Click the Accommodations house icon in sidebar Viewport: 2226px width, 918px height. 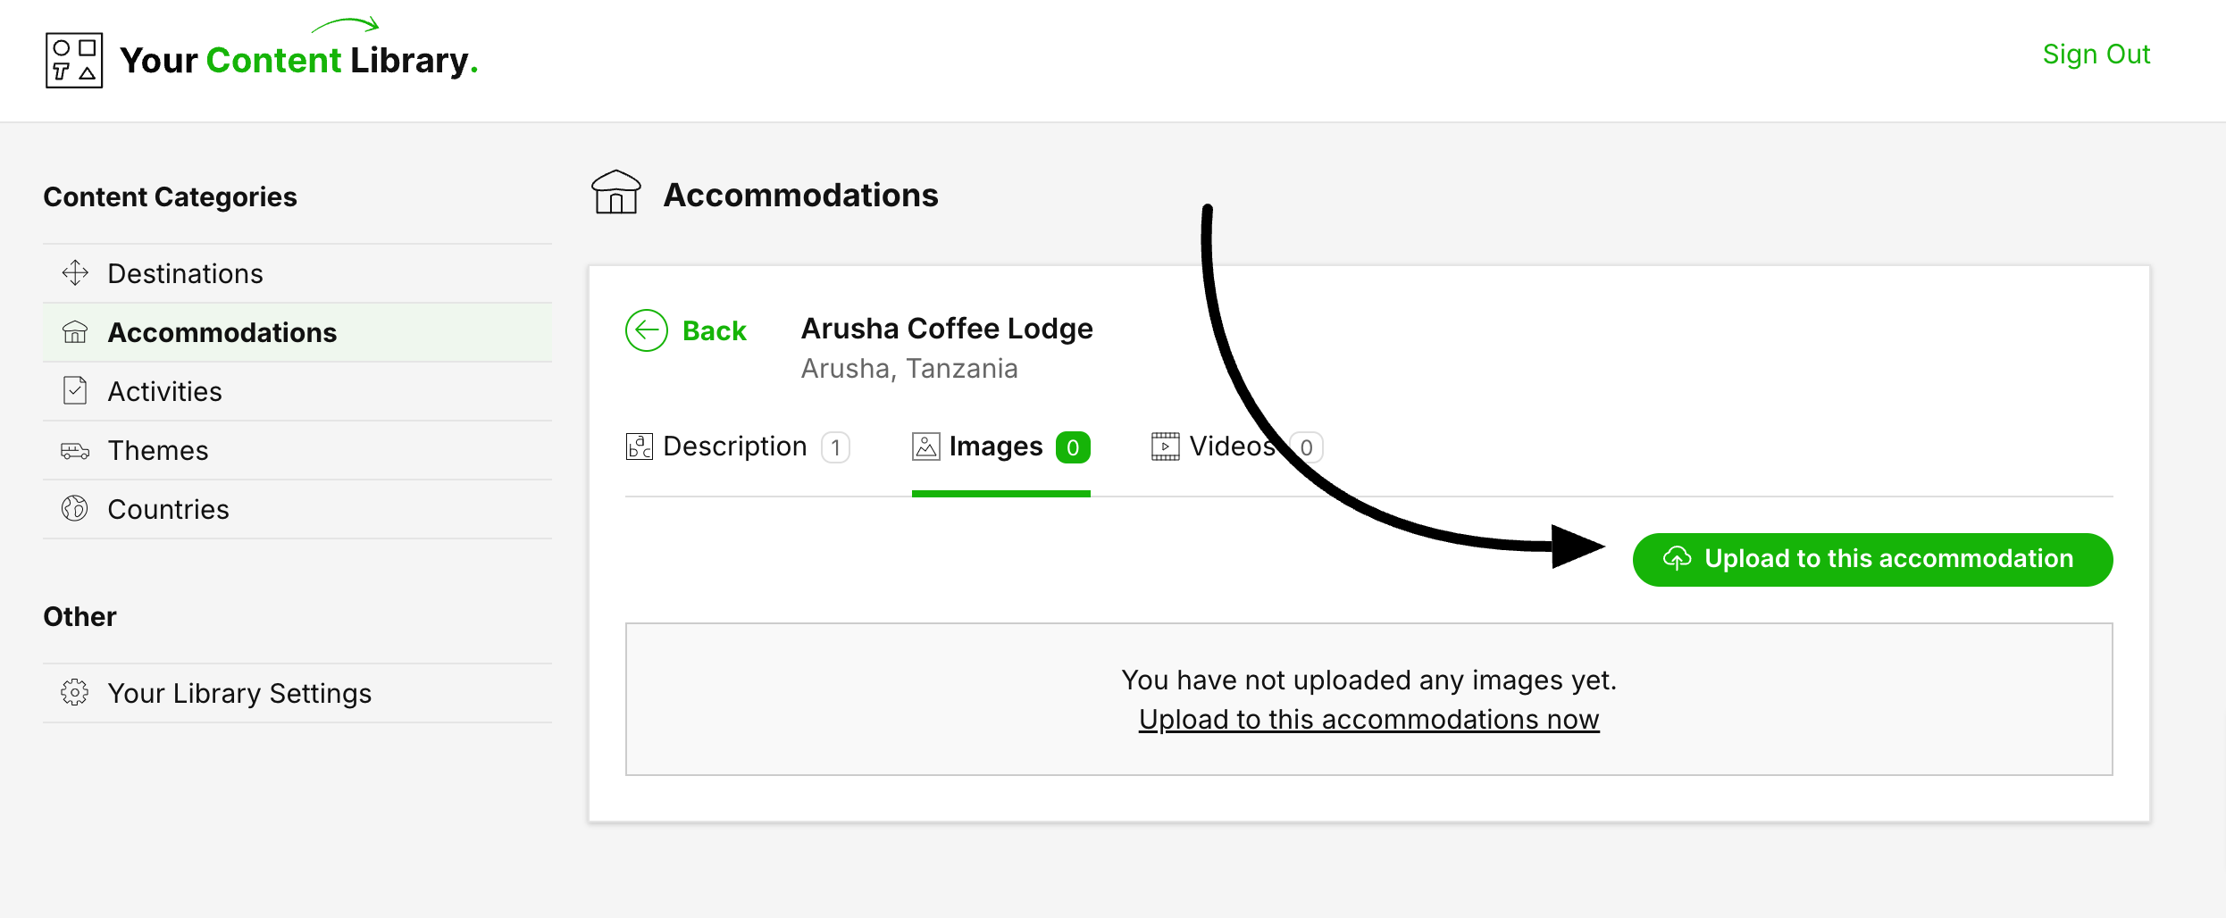(75, 332)
